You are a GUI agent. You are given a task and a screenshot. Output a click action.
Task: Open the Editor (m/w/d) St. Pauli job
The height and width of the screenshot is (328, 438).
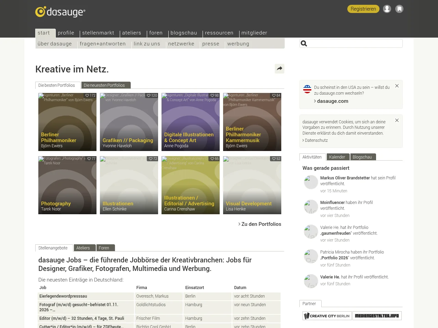tap(82, 318)
